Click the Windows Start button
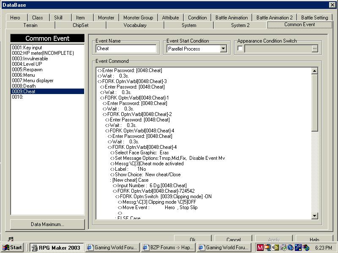338x253 pixels. click(x=13, y=248)
